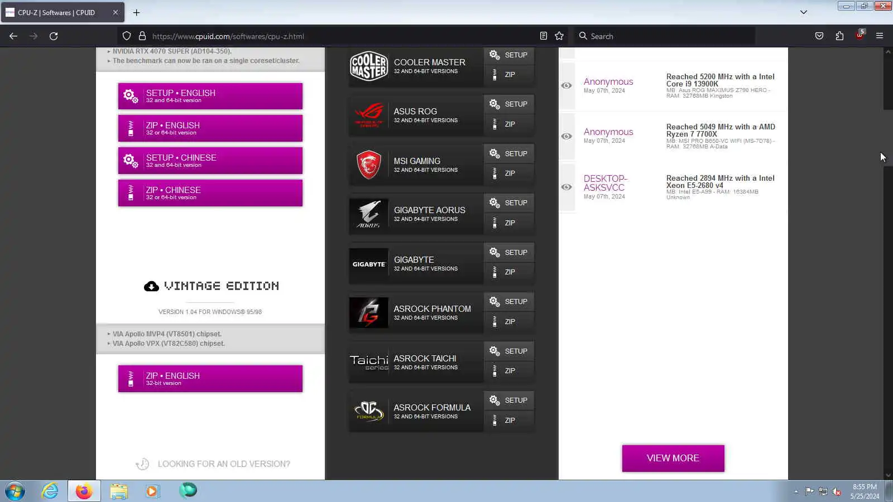The image size is (893, 502).
Task: Download ASRock Formula ZIP version
Action: [x=509, y=421]
